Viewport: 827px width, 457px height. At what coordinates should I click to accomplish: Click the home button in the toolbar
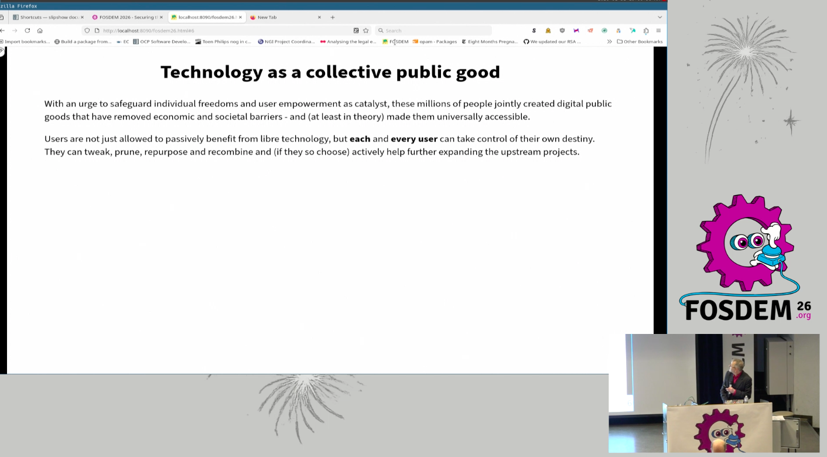[39, 30]
